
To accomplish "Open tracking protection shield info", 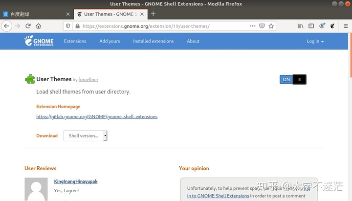I will point(68,26).
